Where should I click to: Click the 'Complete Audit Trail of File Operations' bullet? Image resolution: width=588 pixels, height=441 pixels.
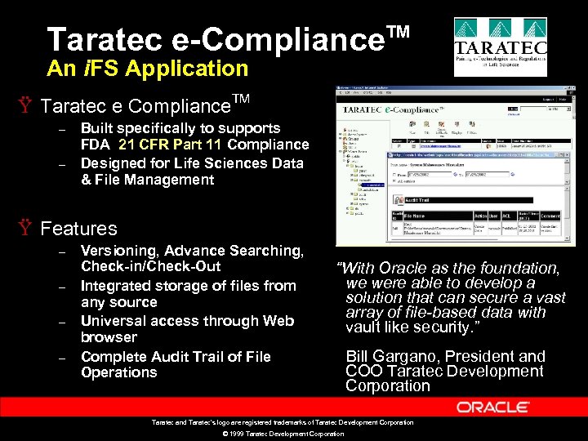[176, 364]
